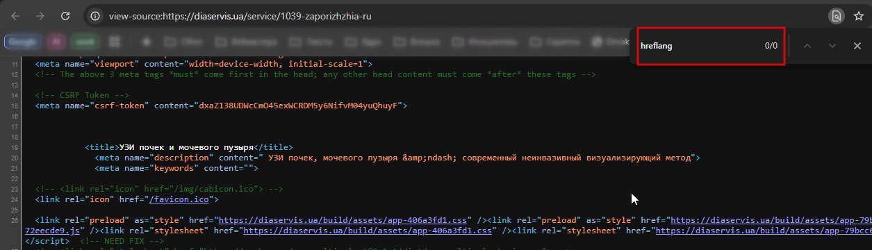The height and width of the screenshot is (250, 872).
Task: Close the find-in-page bar
Action: pos(857,46)
